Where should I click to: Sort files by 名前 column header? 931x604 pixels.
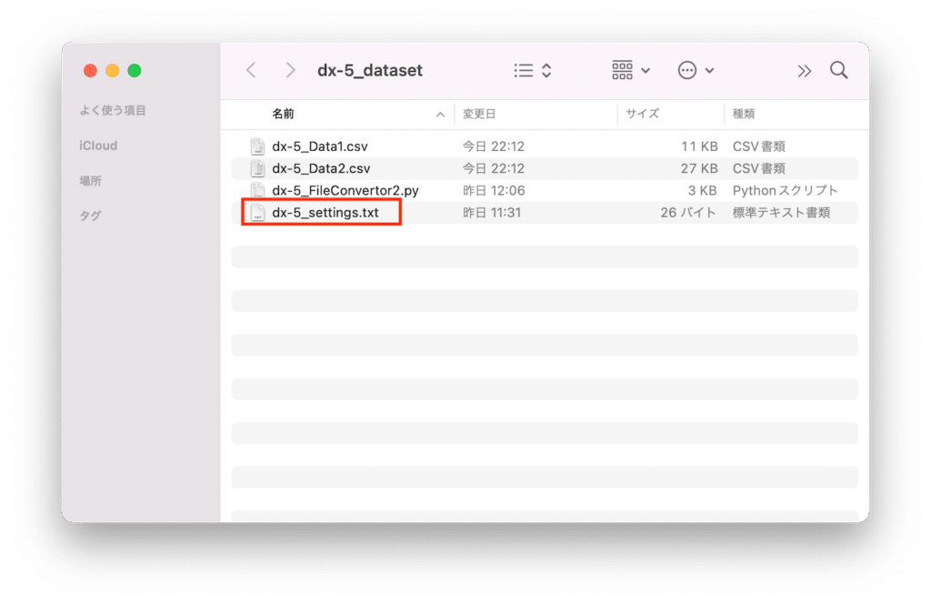tap(283, 115)
